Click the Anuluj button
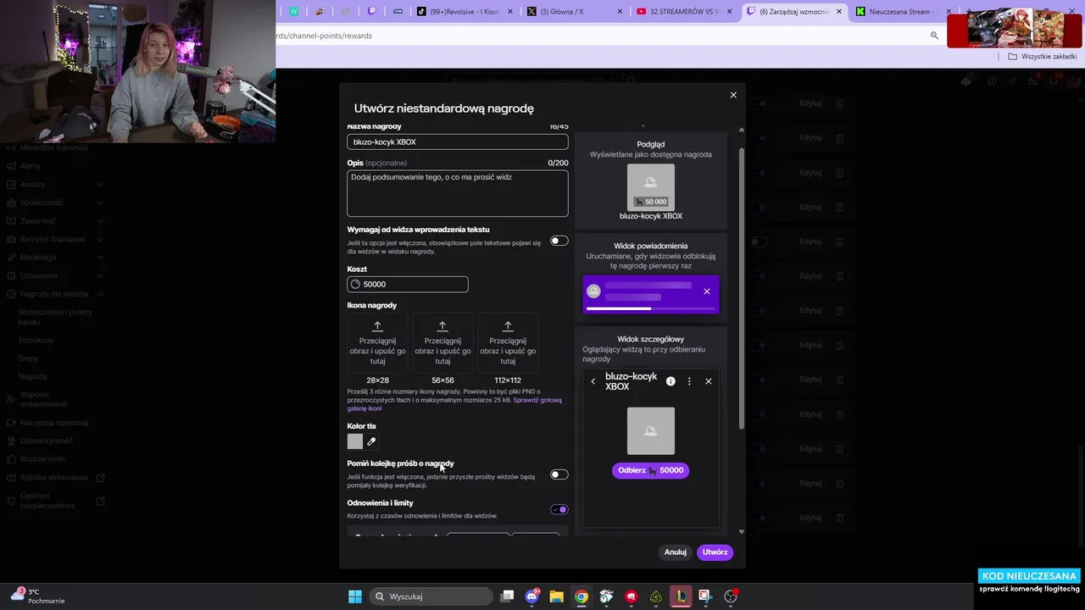The height and width of the screenshot is (610, 1085). pos(676,552)
